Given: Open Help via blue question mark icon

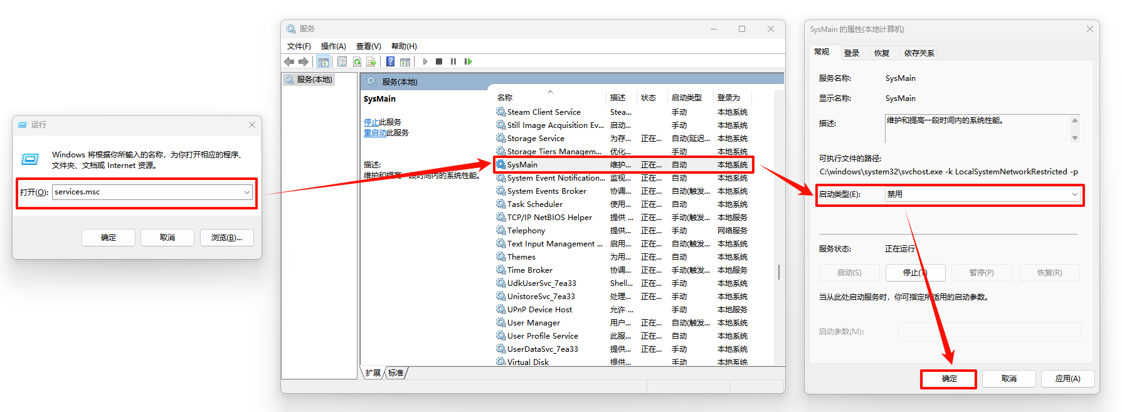Looking at the screenshot, I should pyautogui.click(x=390, y=61).
